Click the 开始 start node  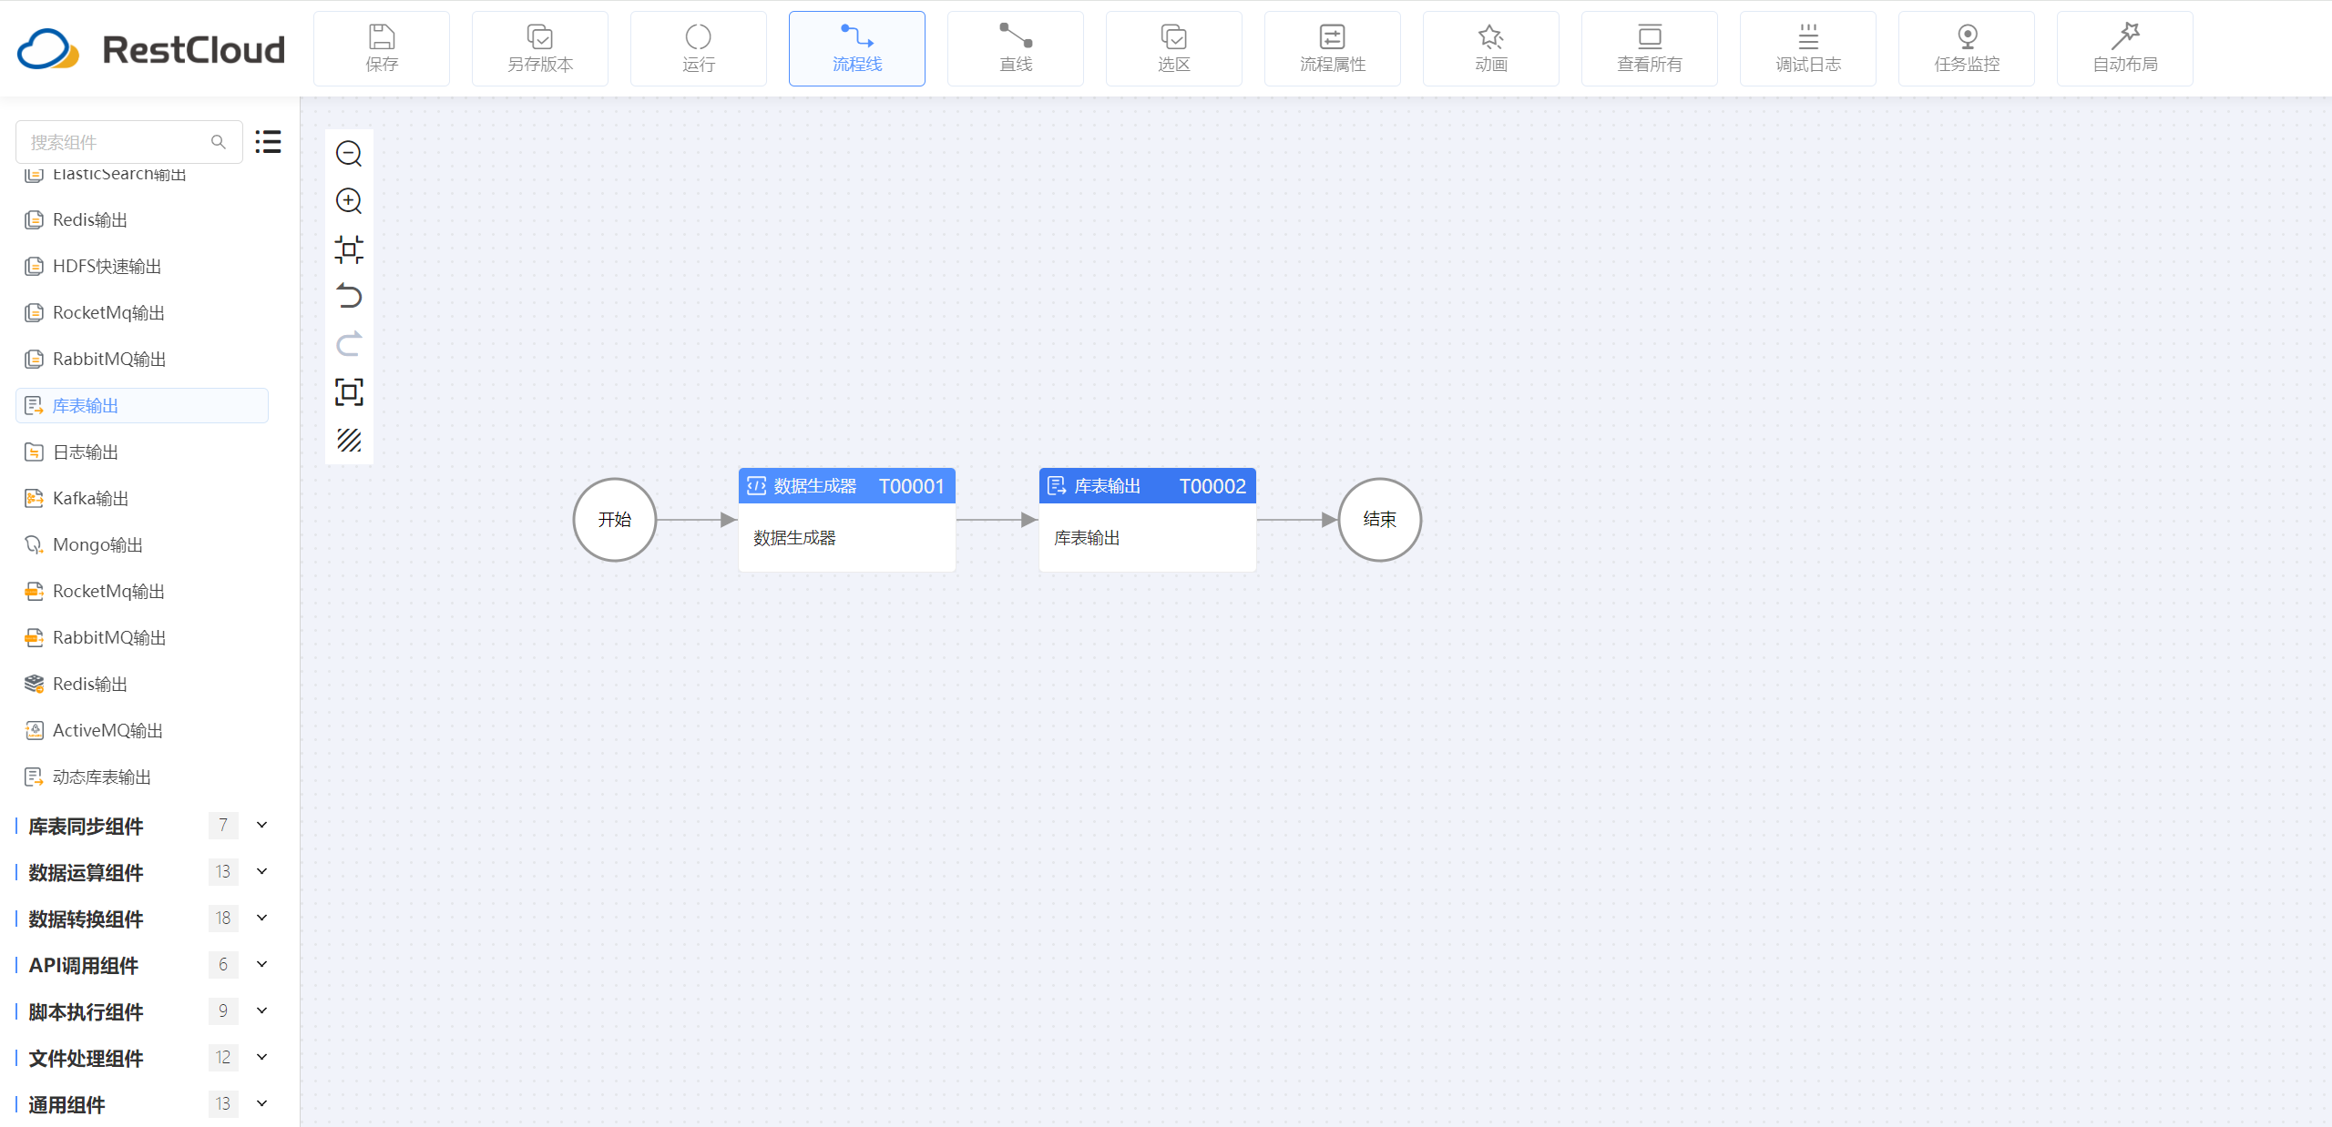(x=615, y=520)
